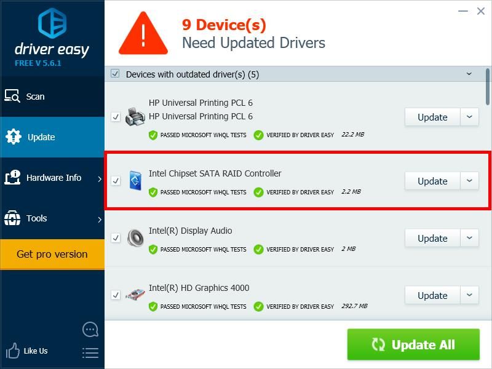
Task: Click the refresh arrows icon on Update All
Action: pyautogui.click(x=378, y=344)
